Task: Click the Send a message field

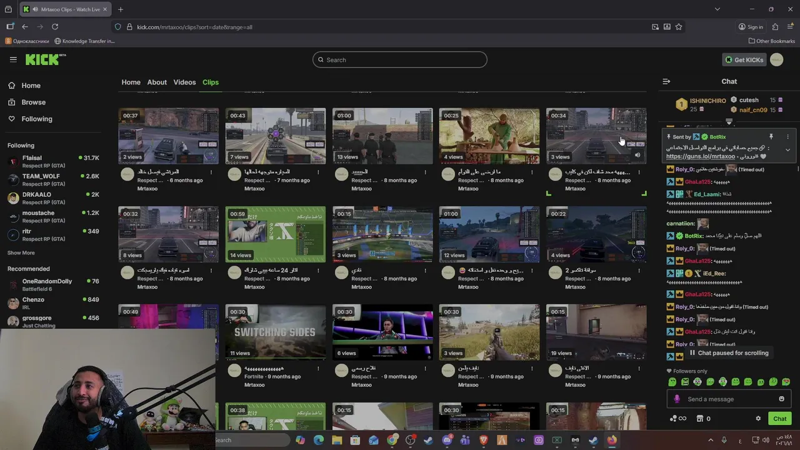Action: [x=729, y=399]
